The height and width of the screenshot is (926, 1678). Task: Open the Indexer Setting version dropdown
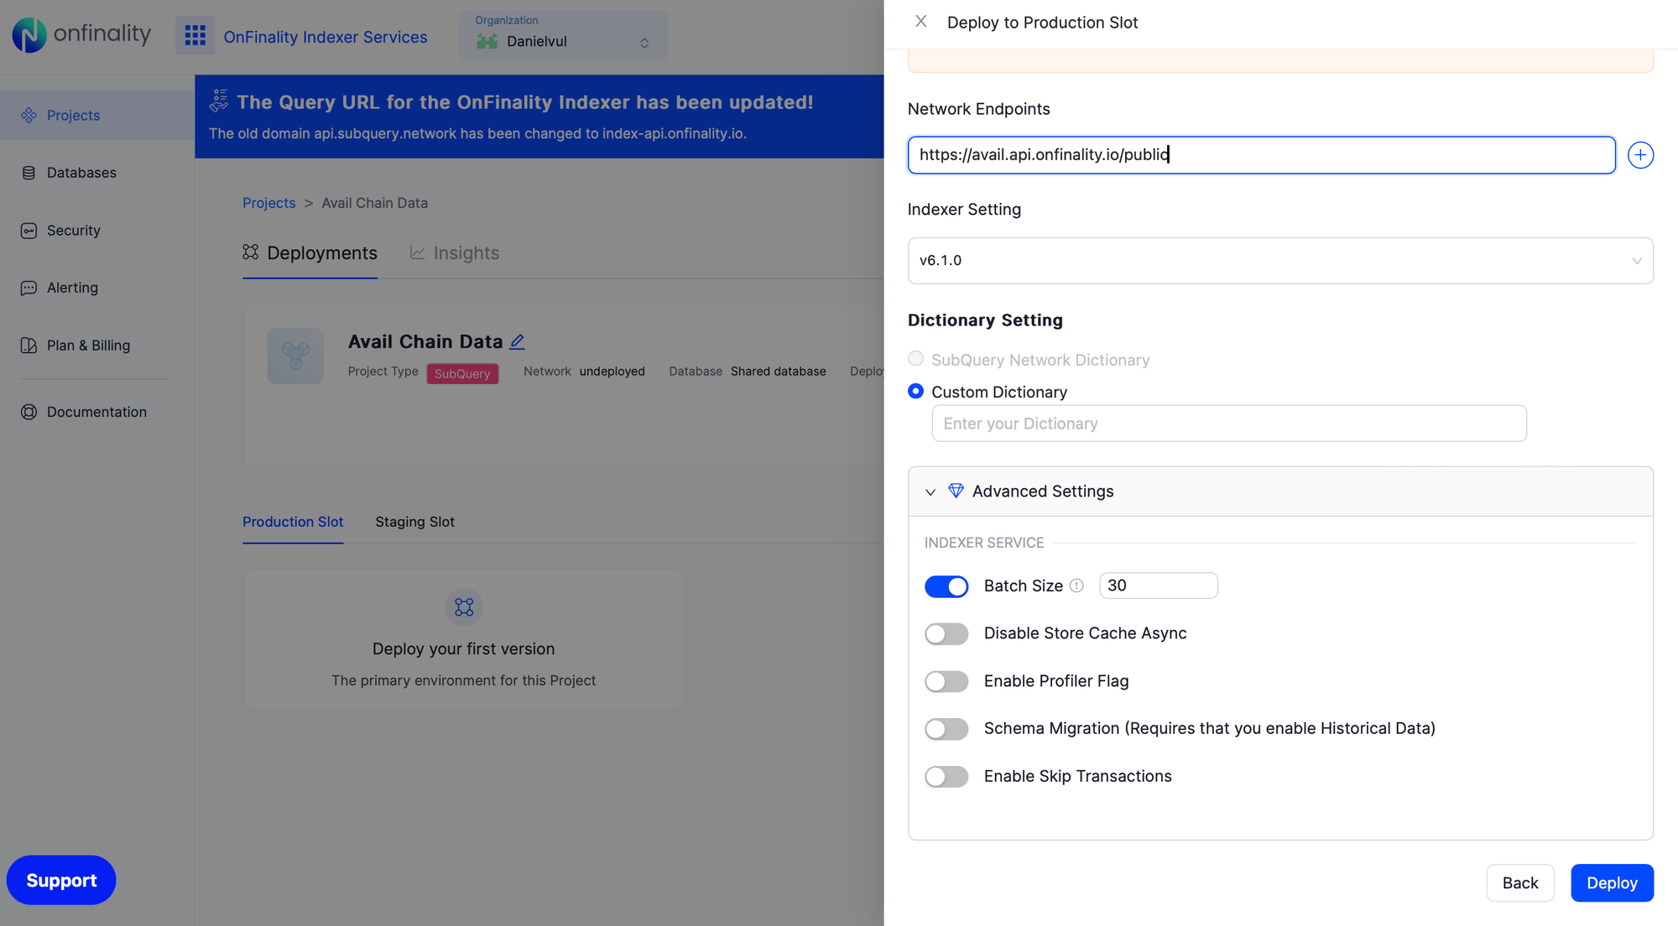tap(1279, 261)
